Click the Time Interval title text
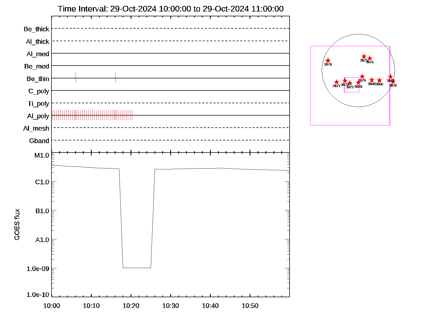Viewport: 429px width, 321px height. [x=171, y=9]
